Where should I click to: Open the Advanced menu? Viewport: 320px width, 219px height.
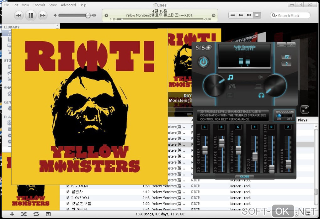pos(68,5)
